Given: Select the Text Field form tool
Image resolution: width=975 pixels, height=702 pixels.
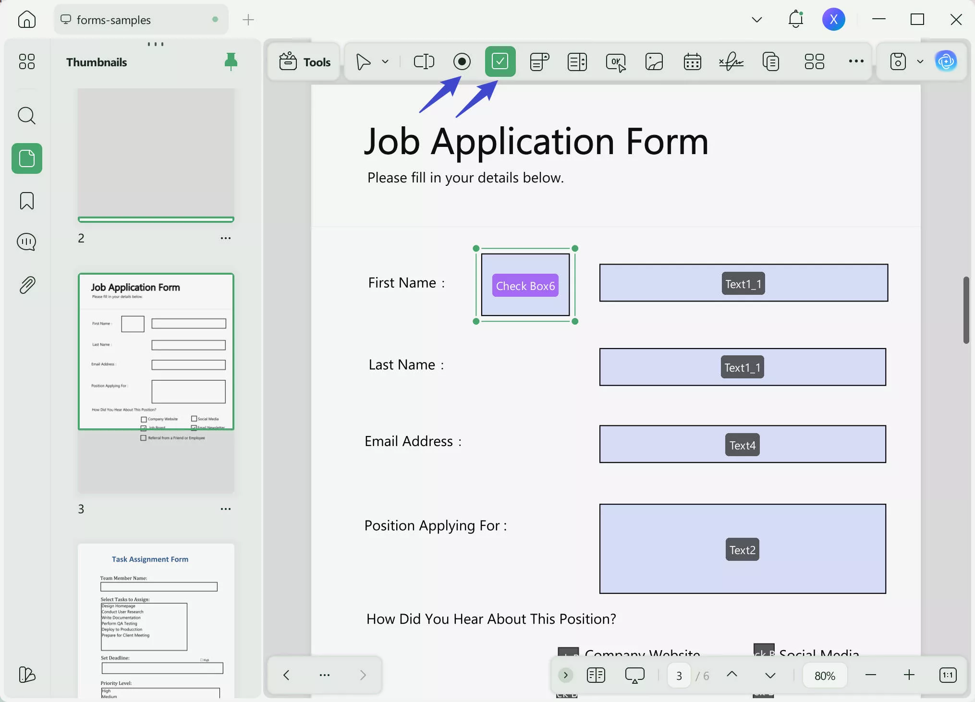Looking at the screenshot, I should tap(424, 61).
